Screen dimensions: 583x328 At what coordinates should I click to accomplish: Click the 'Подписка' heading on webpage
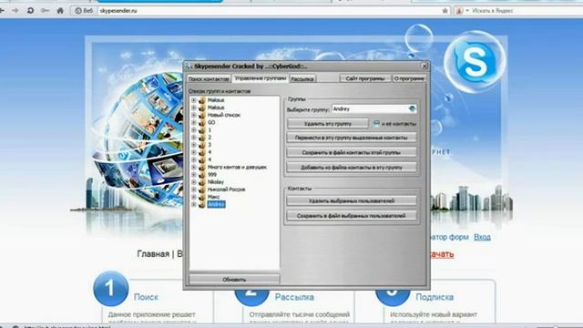435,297
